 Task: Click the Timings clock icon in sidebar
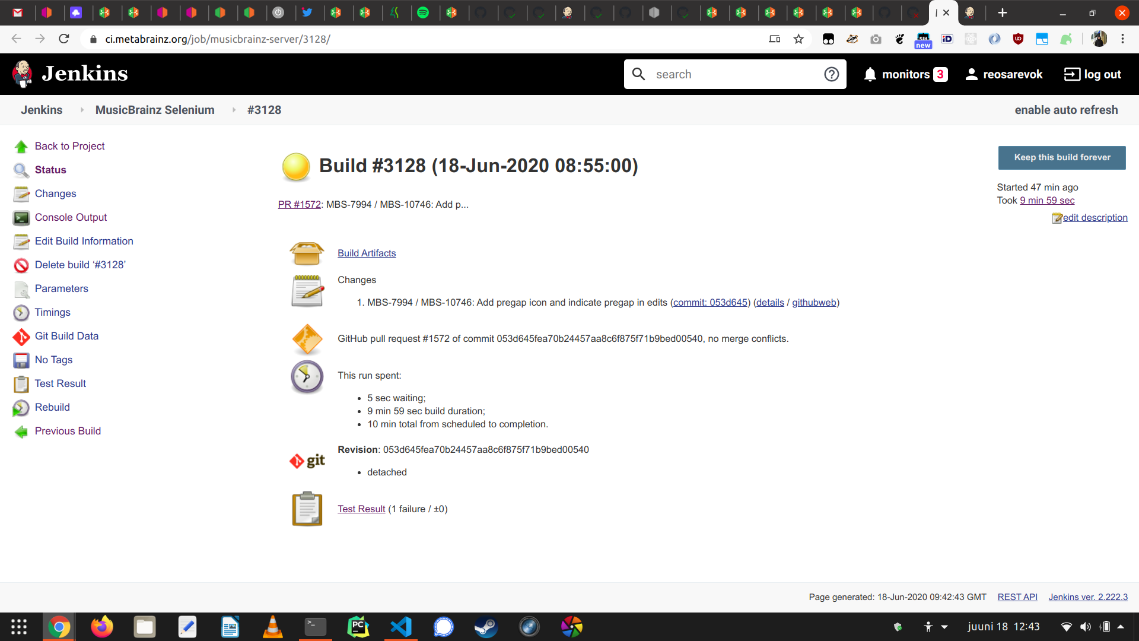[x=21, y=313]
